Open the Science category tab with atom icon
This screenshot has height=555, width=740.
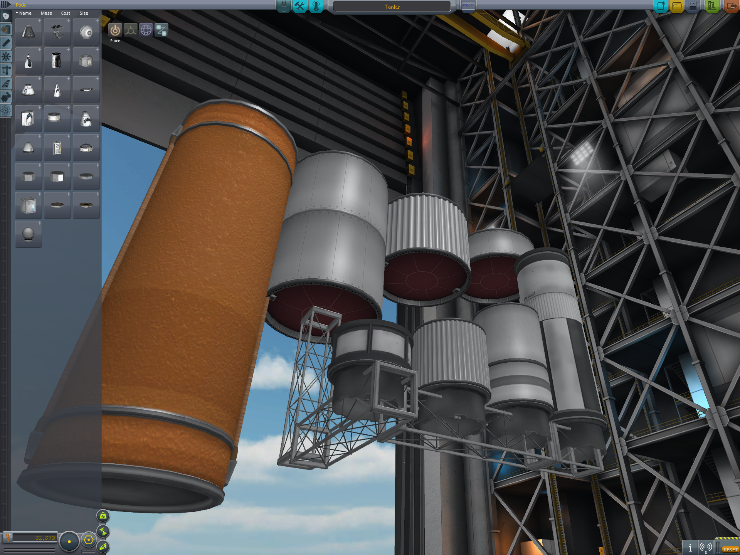[x=6, y=111]
